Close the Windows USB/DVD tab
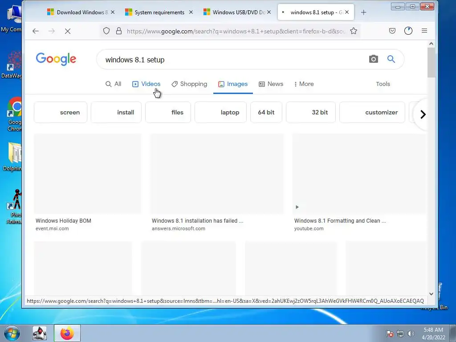 tap(269, 12)
